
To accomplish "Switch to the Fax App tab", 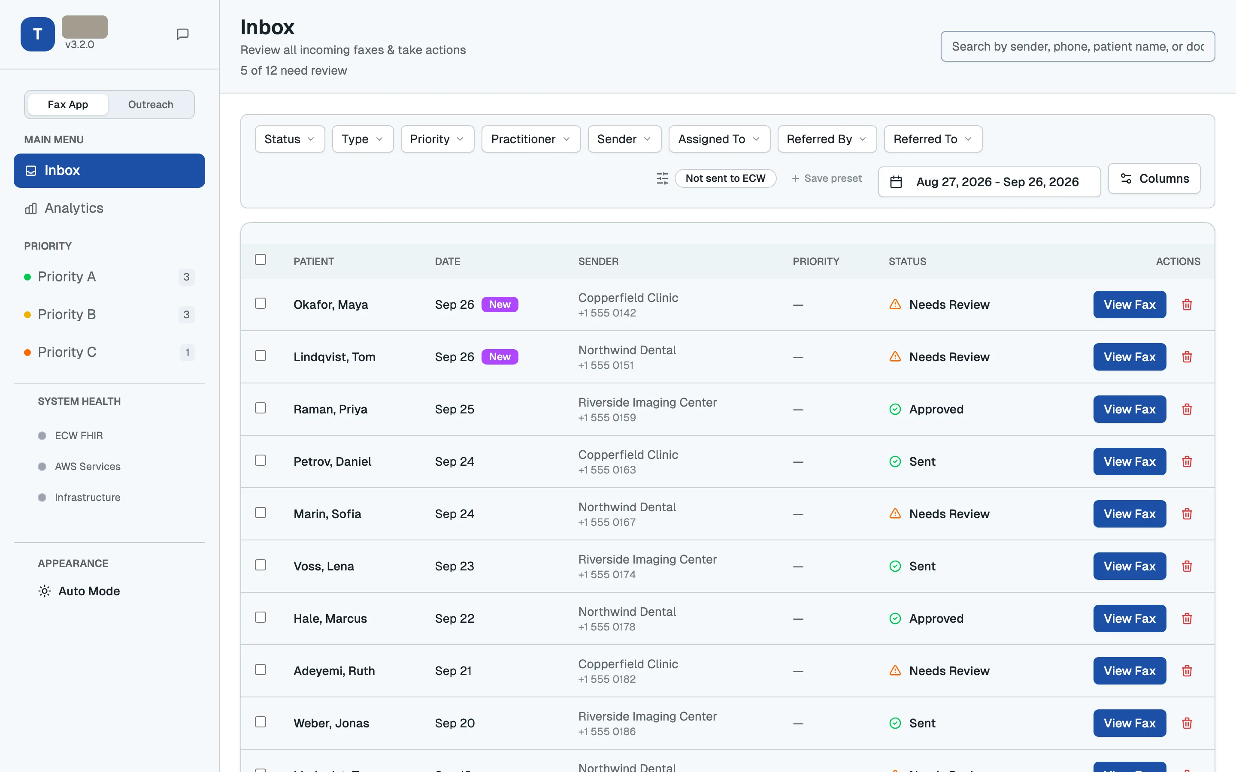I will pyautogui.click(x=68, y=105).
